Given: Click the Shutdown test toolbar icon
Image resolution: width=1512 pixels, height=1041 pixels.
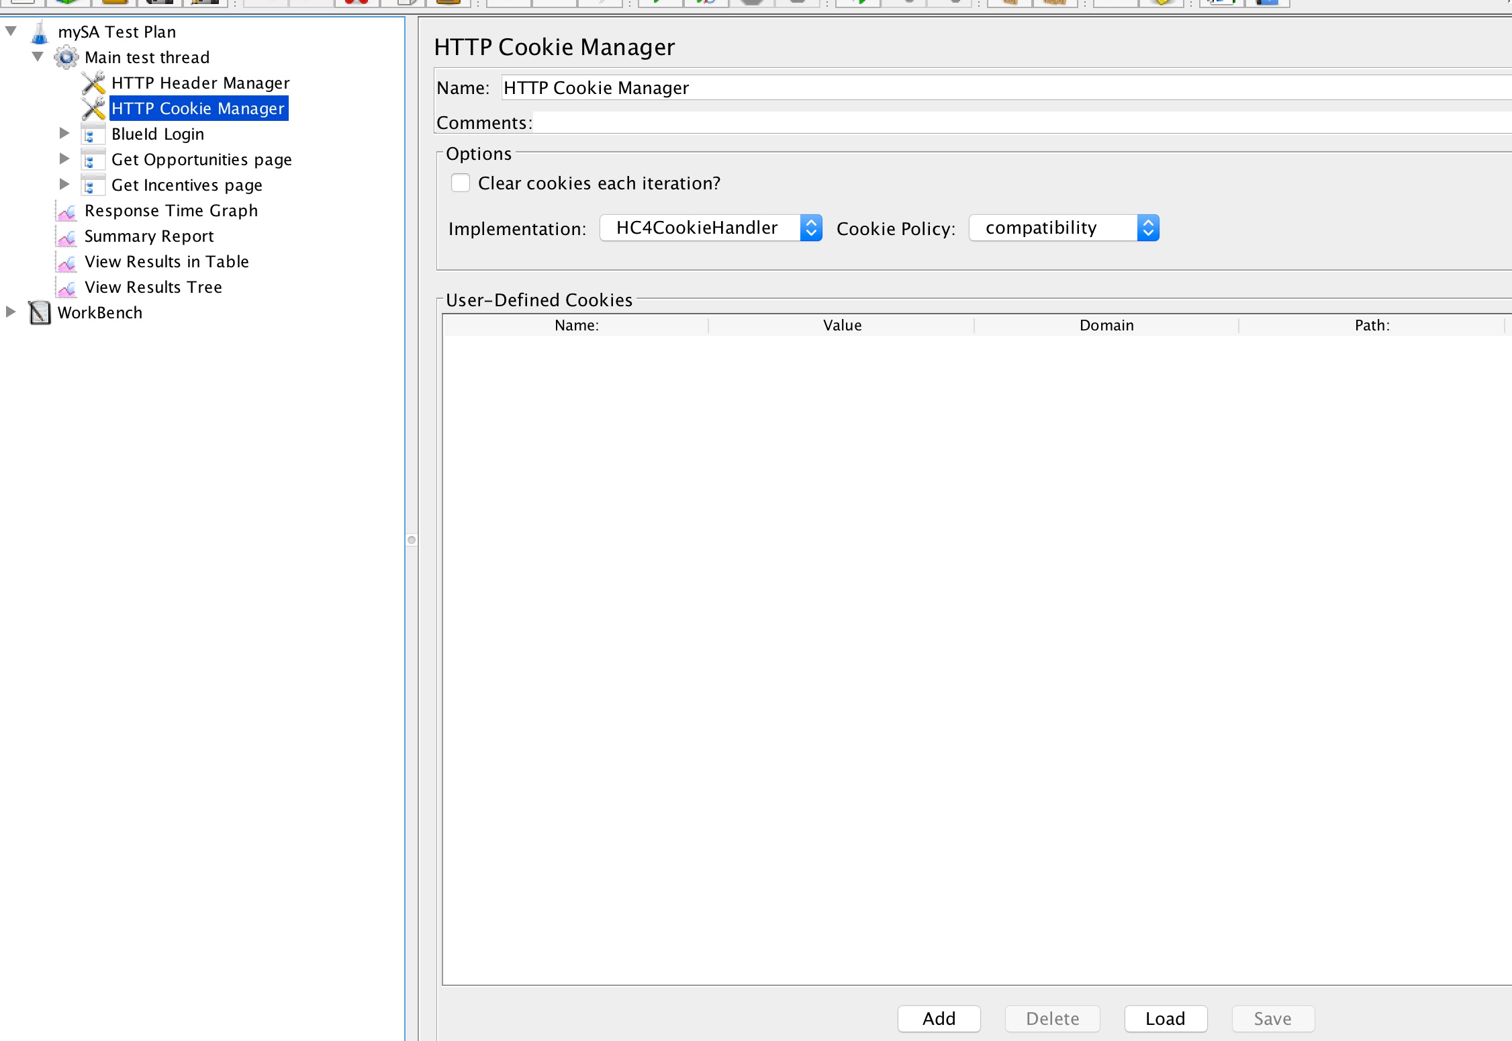Looking at the screenshot, I should pyautogui.click(x=799, y=3).
